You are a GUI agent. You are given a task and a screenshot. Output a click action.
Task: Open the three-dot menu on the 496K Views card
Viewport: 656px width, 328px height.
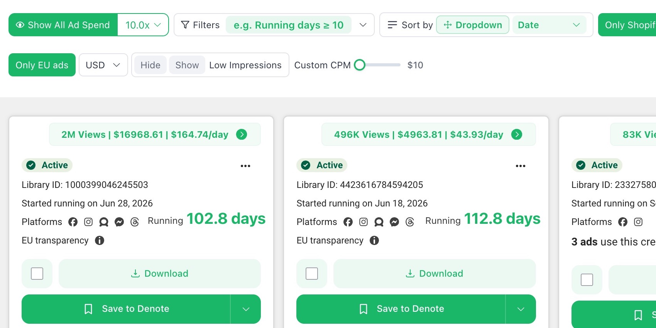tap(521, 166)
